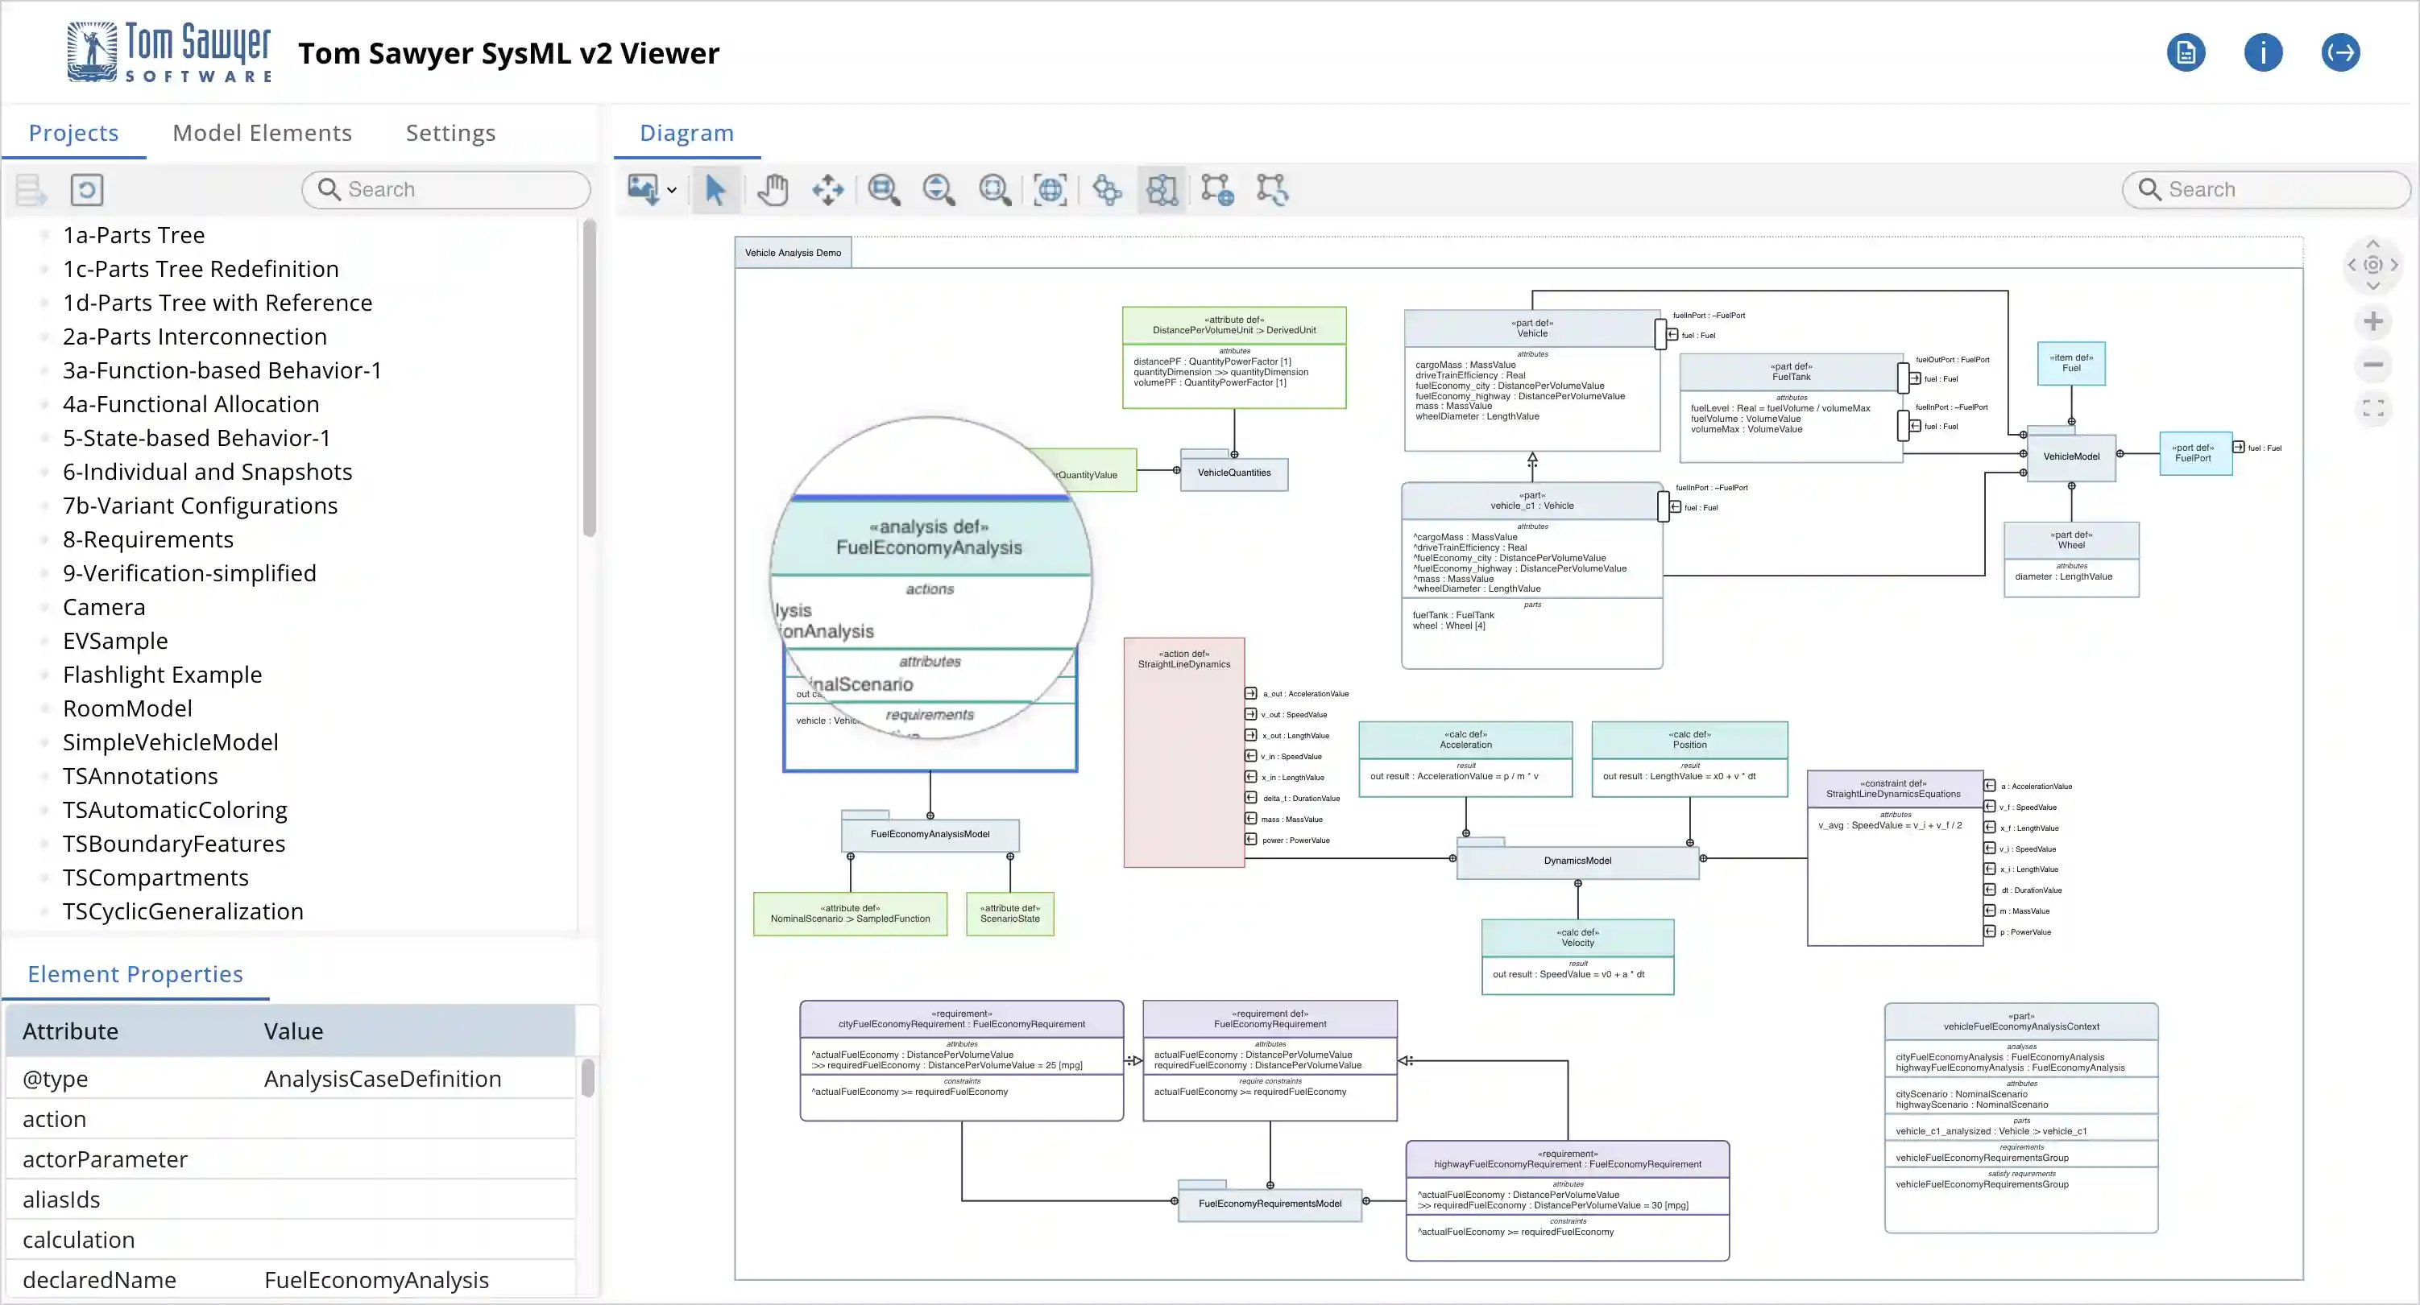2420x1305 pixels.
Task: Toggle the highlighted grid layout icon
Action: [1162, 190]
